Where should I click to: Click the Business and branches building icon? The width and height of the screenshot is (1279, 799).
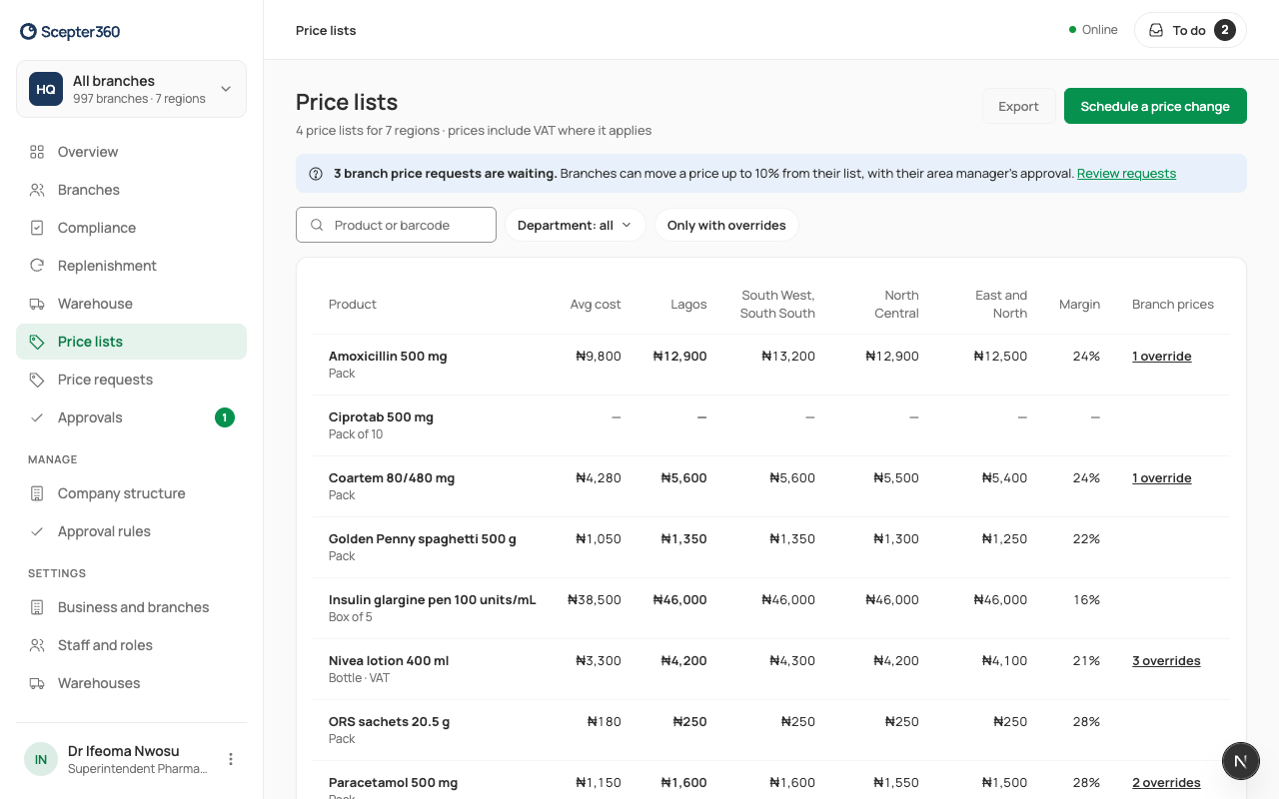(x=37, y=607)
